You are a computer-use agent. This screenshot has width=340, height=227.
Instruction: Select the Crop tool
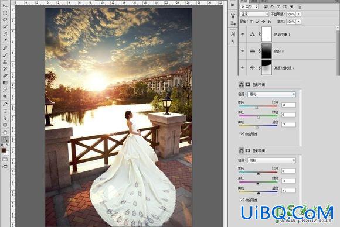pos(5,33)
